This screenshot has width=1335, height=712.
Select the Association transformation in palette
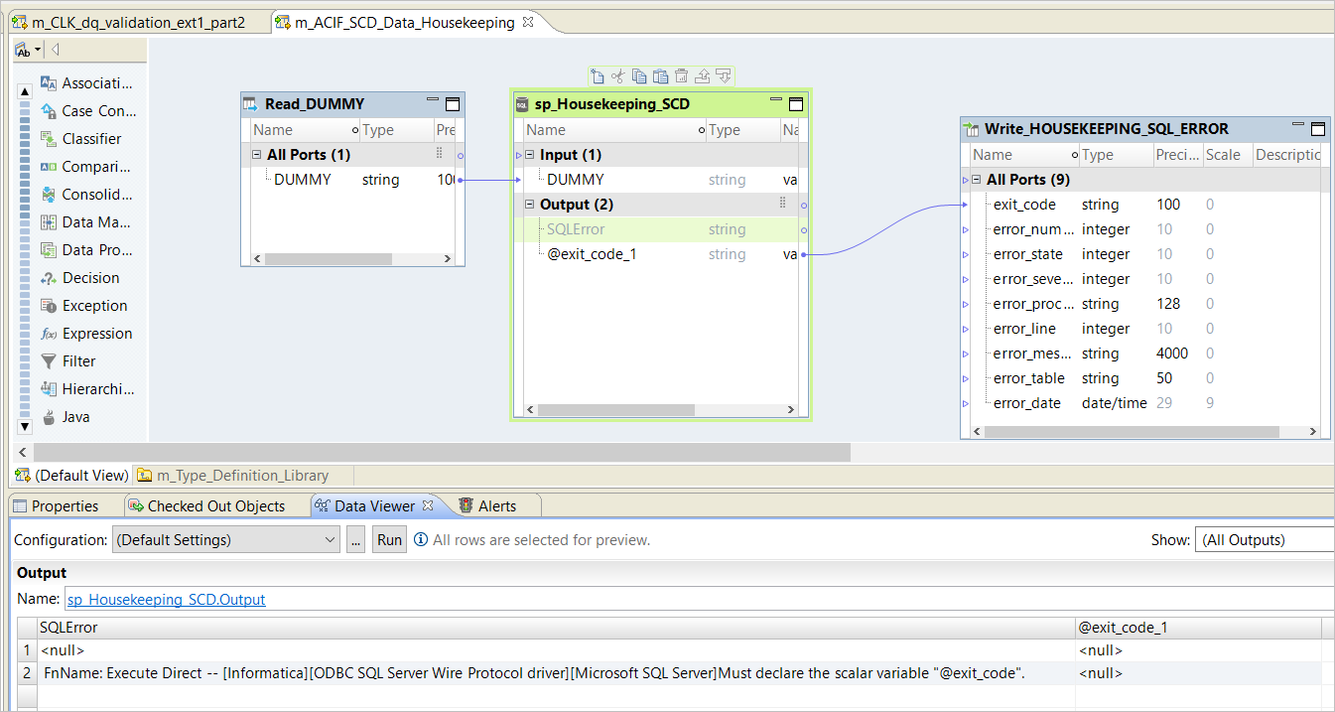[86, 83]
